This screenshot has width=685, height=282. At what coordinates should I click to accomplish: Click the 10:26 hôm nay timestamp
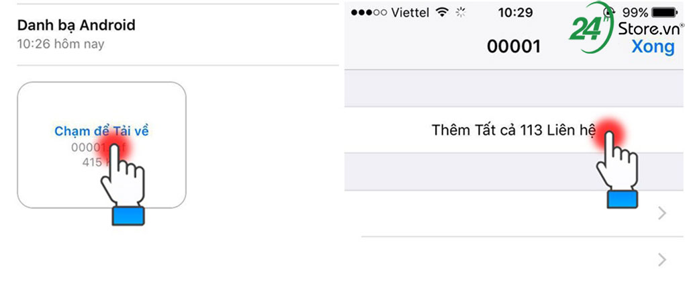60,44
